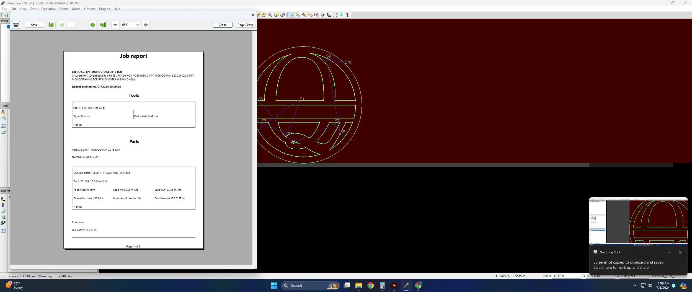Select the Text tool (T icon)
The image size is (692, 292).
[348, 15]
